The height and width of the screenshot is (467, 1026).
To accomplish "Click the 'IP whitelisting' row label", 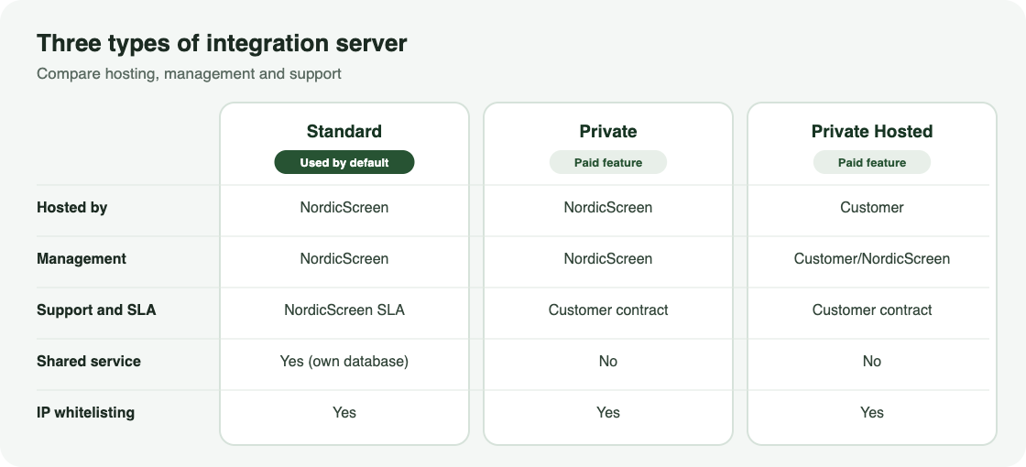I will coord(86,412).
